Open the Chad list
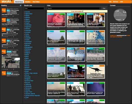The width and height of the screenshot is (132, 104). tap(27, 97)
